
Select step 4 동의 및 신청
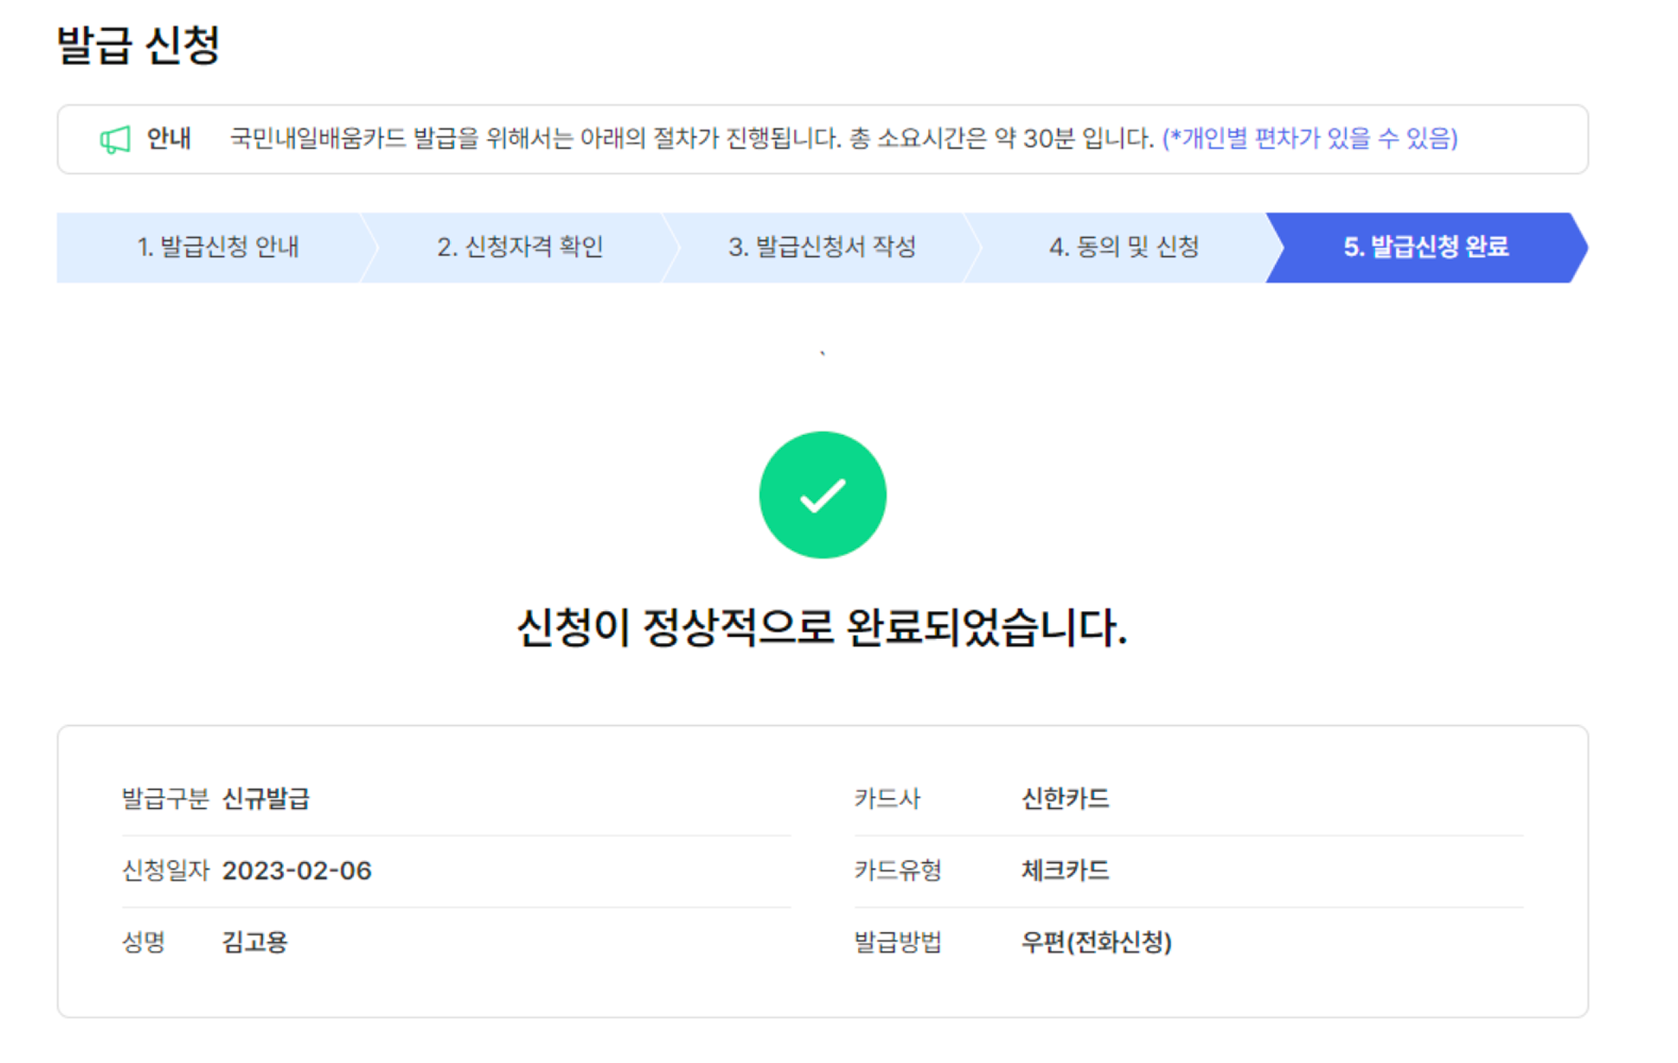[1123, 247]
